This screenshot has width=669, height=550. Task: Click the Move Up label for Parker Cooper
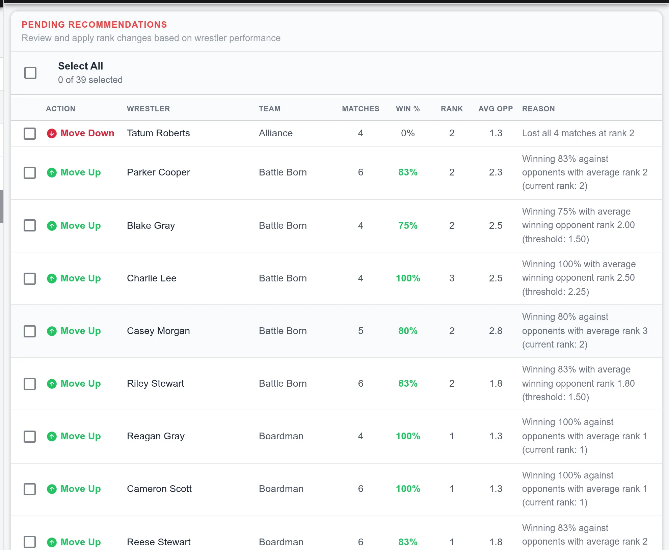(x=81, y=172)
